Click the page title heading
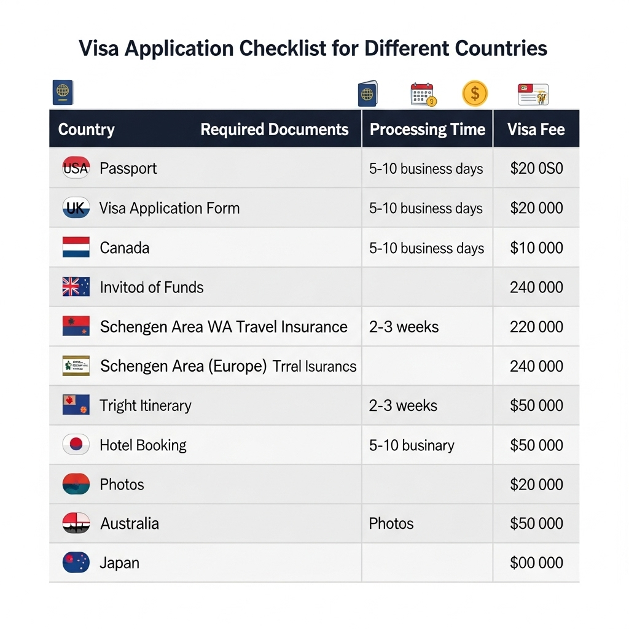This screenshot has width=629, height=629. [x=313, y=49]
